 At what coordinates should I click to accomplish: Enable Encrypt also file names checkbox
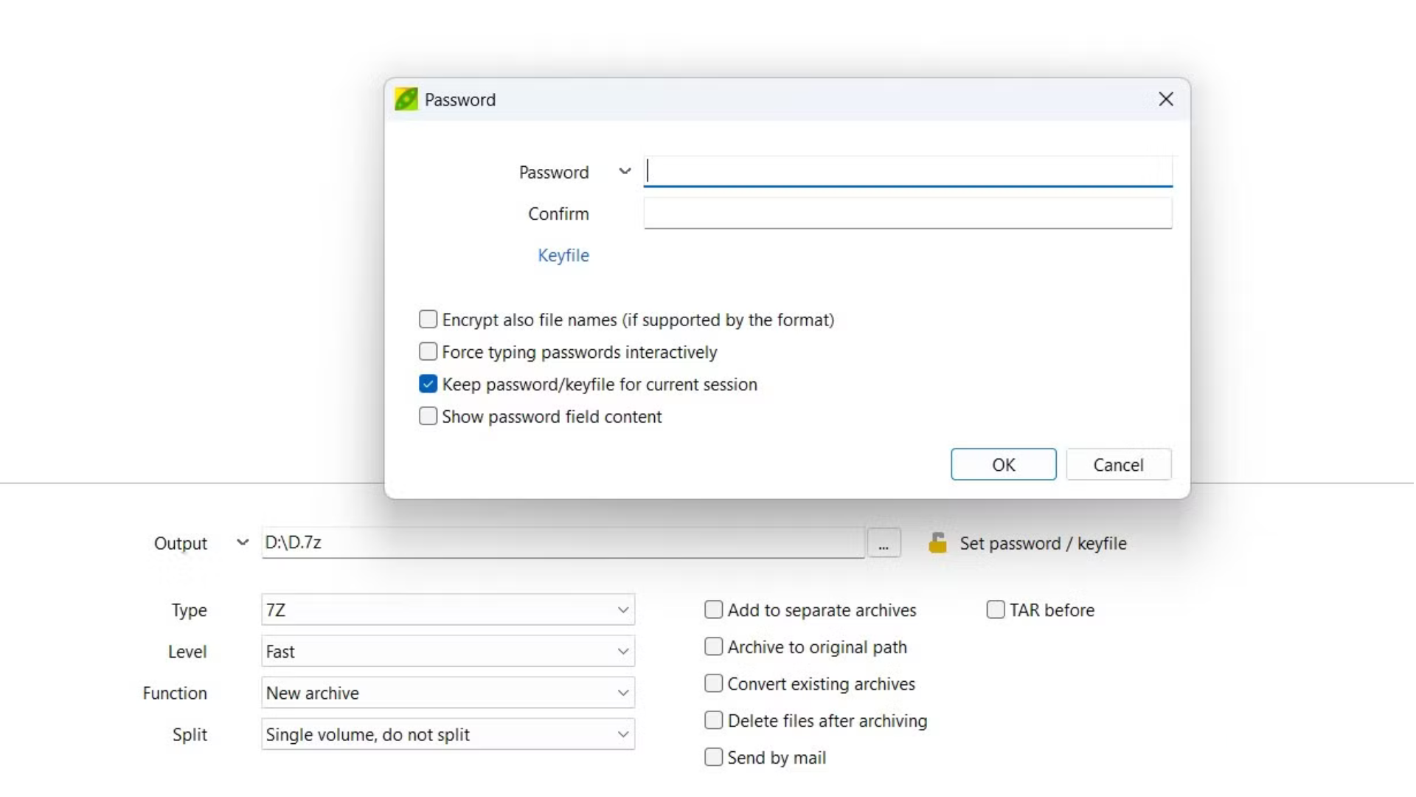coord(428,320)
